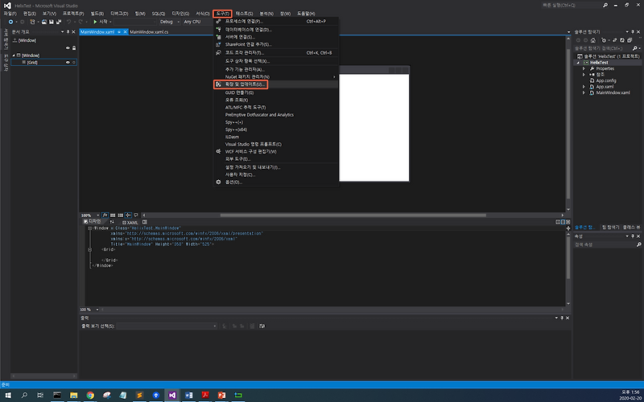Screen dimensions: 644x402
Task: Switch to MainWindow.xaml.cs tab
Action: pyautogui.click(x=149, y=32)
